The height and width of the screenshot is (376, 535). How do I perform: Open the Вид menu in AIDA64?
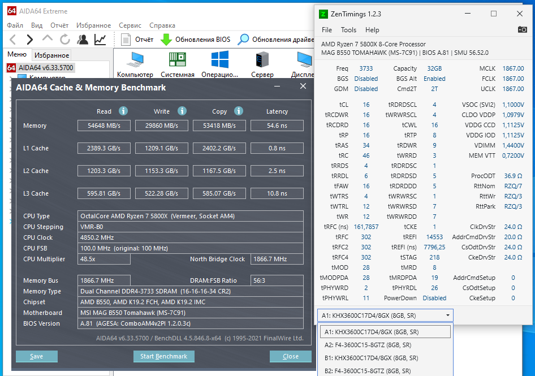[x=37, y=25]
